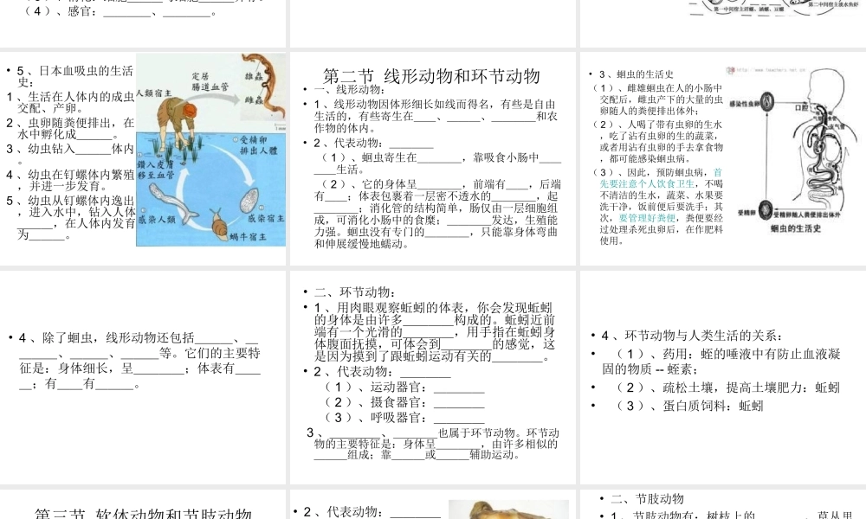866x519 pixels.
Task: Click the diagram label 定居腸道血管
Action: [x=210, y=81]
